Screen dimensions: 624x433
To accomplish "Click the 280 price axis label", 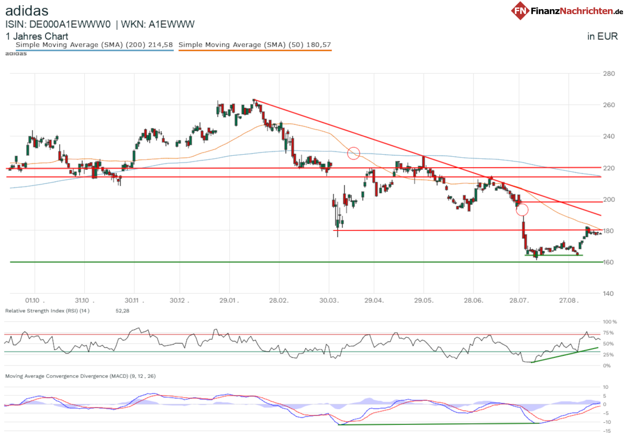I will coord(608,73).
